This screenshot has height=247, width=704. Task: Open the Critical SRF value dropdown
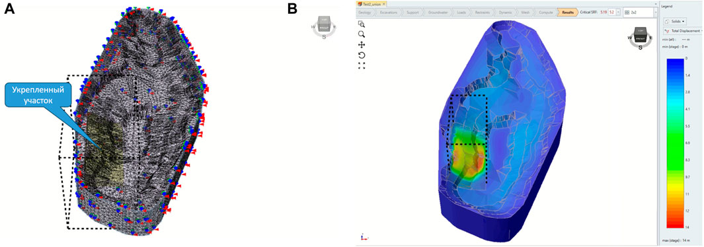click(619, 13)
